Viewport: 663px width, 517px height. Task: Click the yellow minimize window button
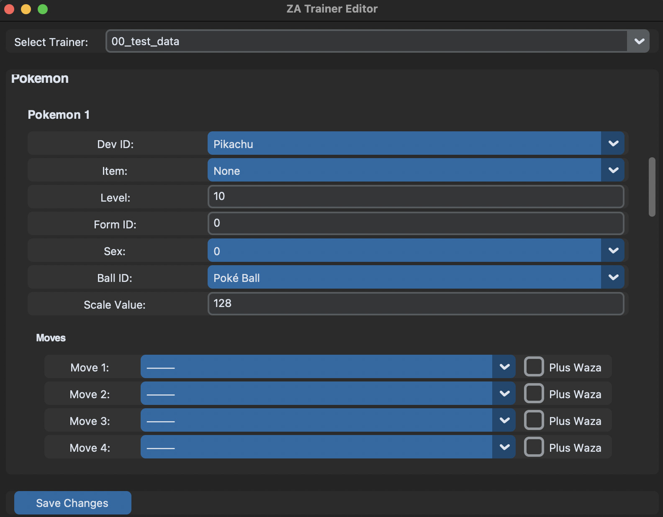coord(26,9)
